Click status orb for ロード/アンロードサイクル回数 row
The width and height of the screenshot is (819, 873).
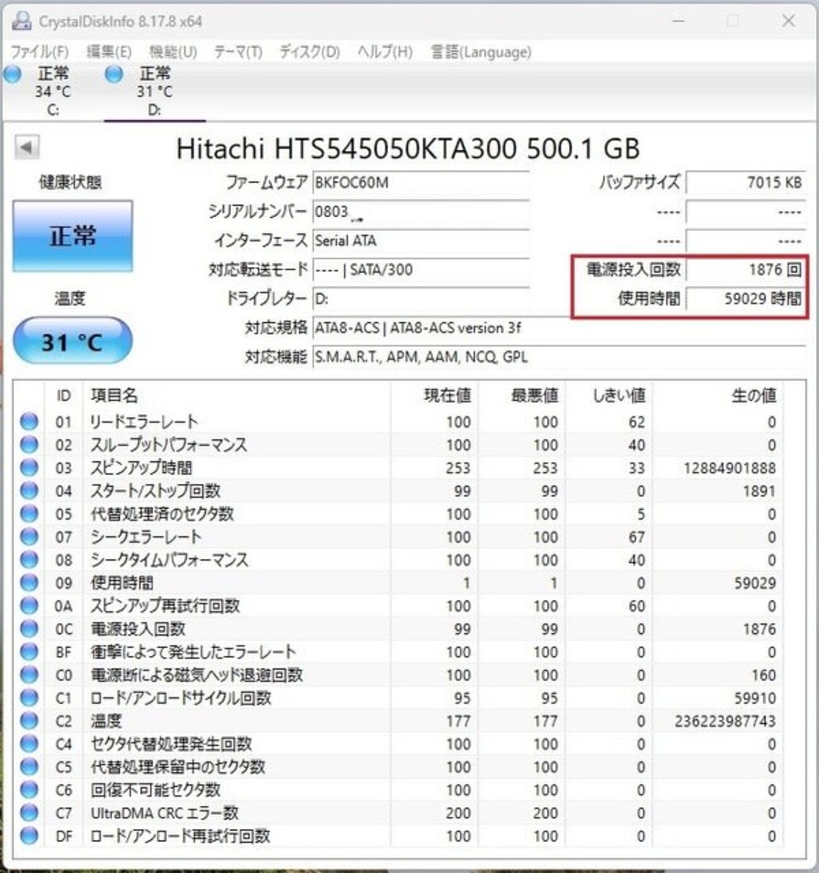(29, 697)
